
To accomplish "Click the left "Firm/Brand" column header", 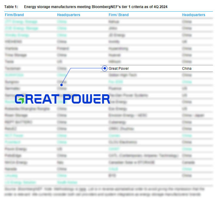I will point(14,15).
